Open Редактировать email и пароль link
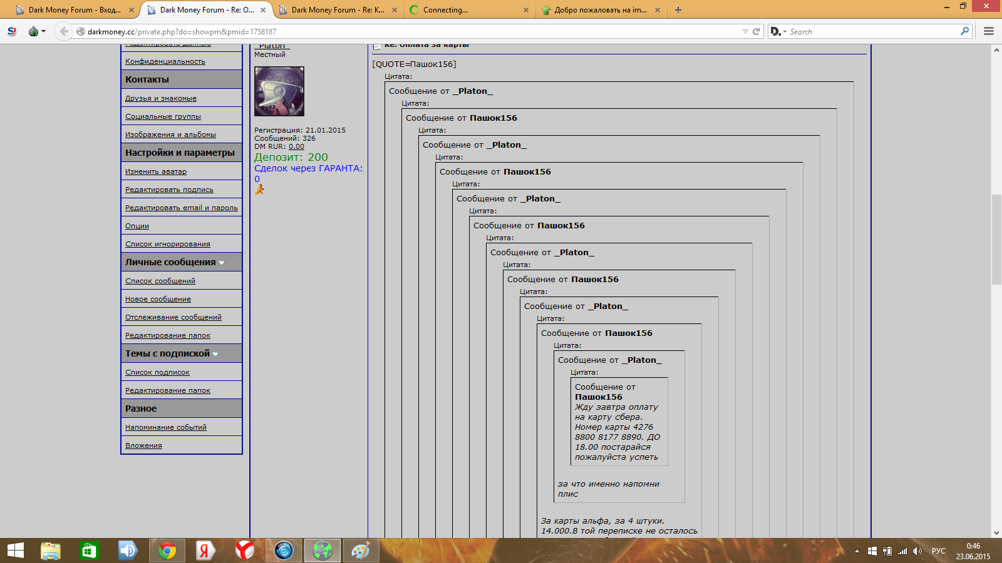1002x563 pixels. coord(182,208)
